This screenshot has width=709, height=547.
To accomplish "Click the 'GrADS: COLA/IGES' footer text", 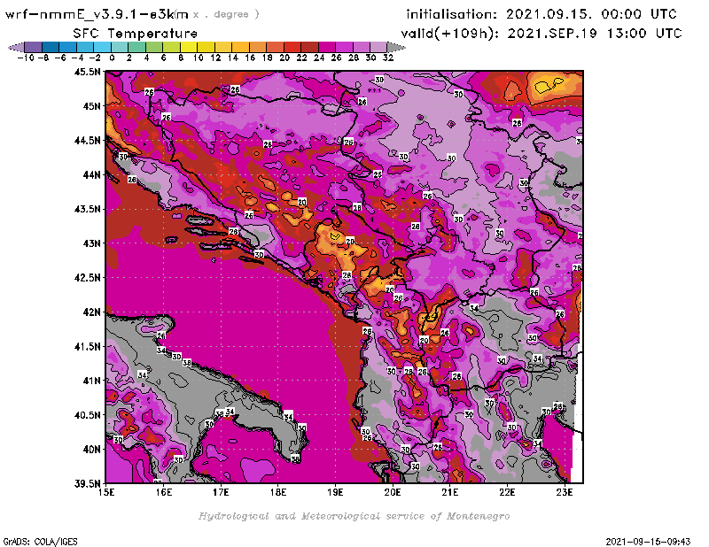I will click(x=40, y=542).
